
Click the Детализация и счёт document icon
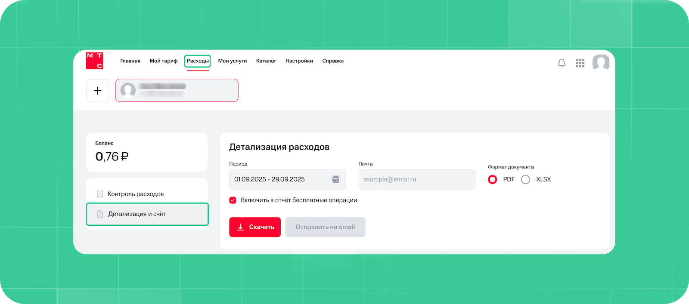pyautogui.click(x=100, y=214)
